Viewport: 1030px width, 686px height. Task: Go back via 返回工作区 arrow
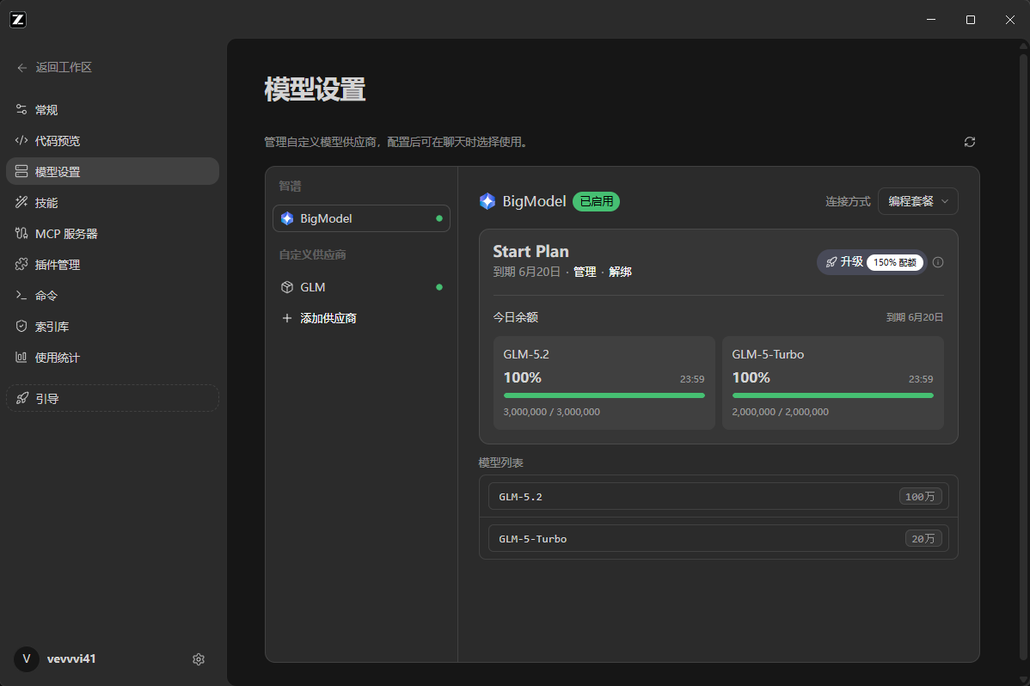click(22, 68)
